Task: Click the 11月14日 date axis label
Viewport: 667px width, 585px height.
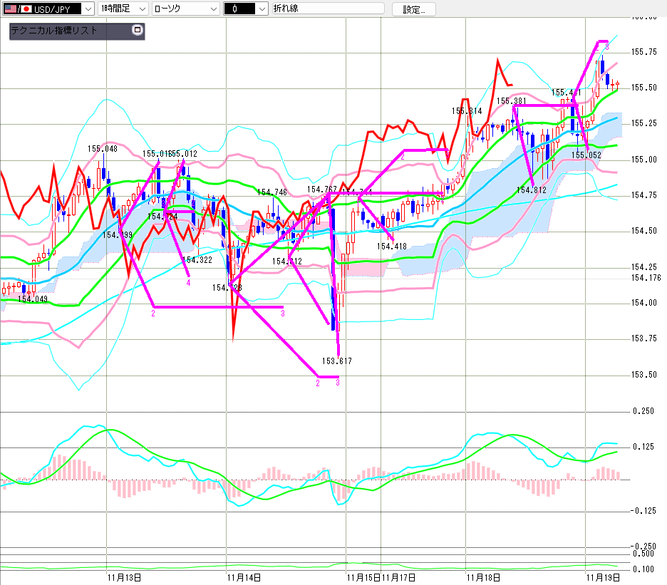Action: [244, 576]
